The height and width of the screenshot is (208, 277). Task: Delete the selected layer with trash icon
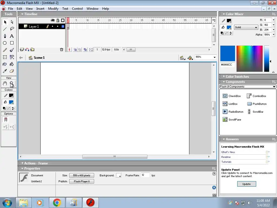pyautogui.click(x=61, y=50)
